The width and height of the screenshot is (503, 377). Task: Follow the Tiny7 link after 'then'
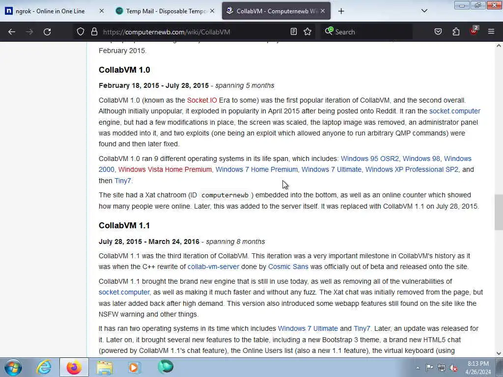click(x=122, y=181)
